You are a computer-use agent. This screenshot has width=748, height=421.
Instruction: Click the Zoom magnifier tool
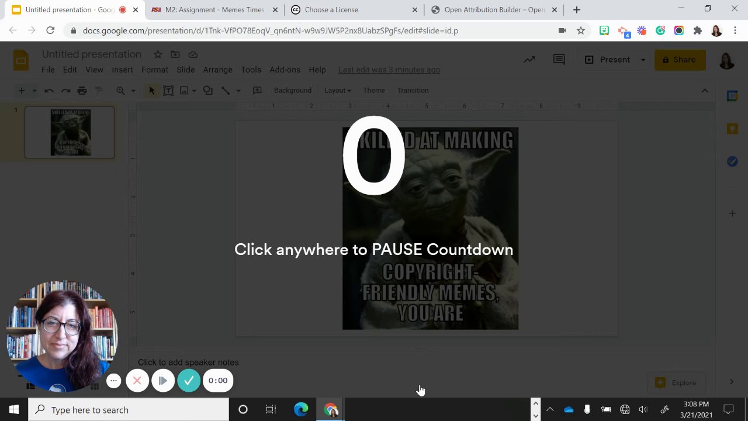(120, 91)
